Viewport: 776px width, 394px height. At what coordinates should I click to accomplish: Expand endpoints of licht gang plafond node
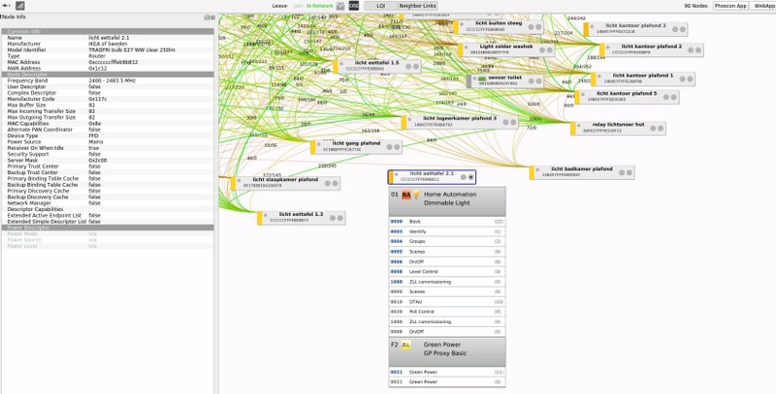tap(397, 146)
